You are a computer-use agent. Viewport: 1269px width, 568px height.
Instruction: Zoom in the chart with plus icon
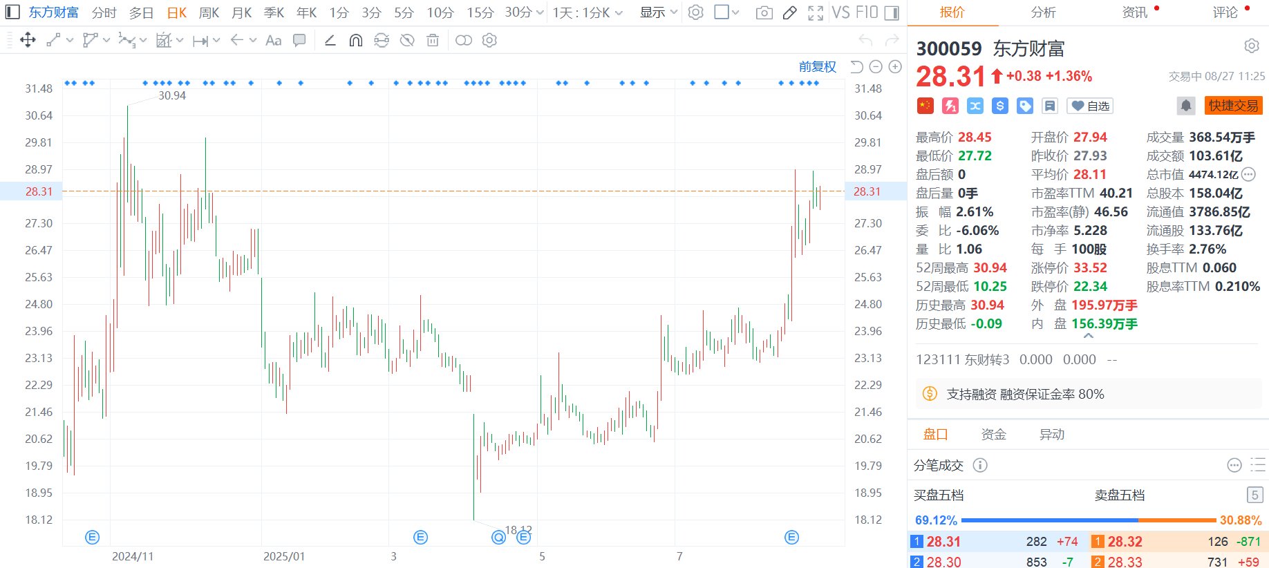point(895,67)
